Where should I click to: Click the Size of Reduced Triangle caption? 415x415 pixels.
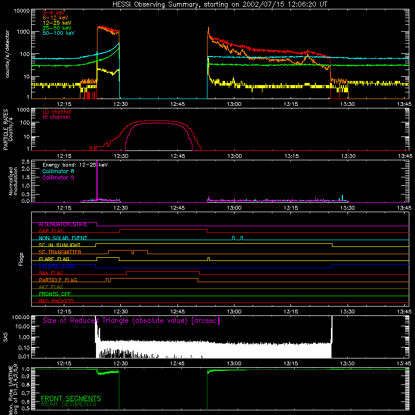point(131,321)
